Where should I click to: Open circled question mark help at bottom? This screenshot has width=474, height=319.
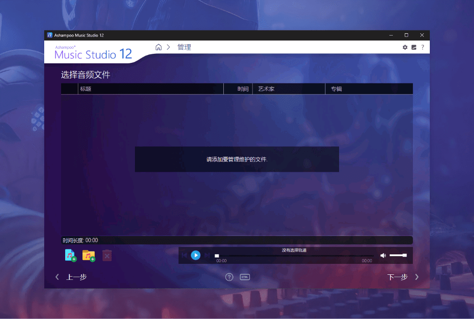[229, 277]
